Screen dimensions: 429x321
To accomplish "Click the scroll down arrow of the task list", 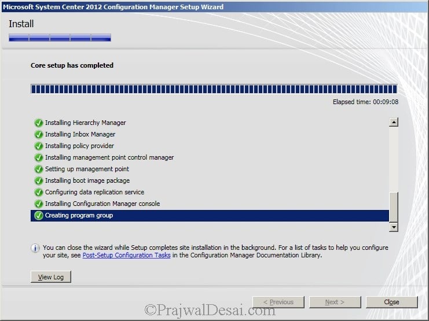I will pyautogui.click(x=394, y=227).
